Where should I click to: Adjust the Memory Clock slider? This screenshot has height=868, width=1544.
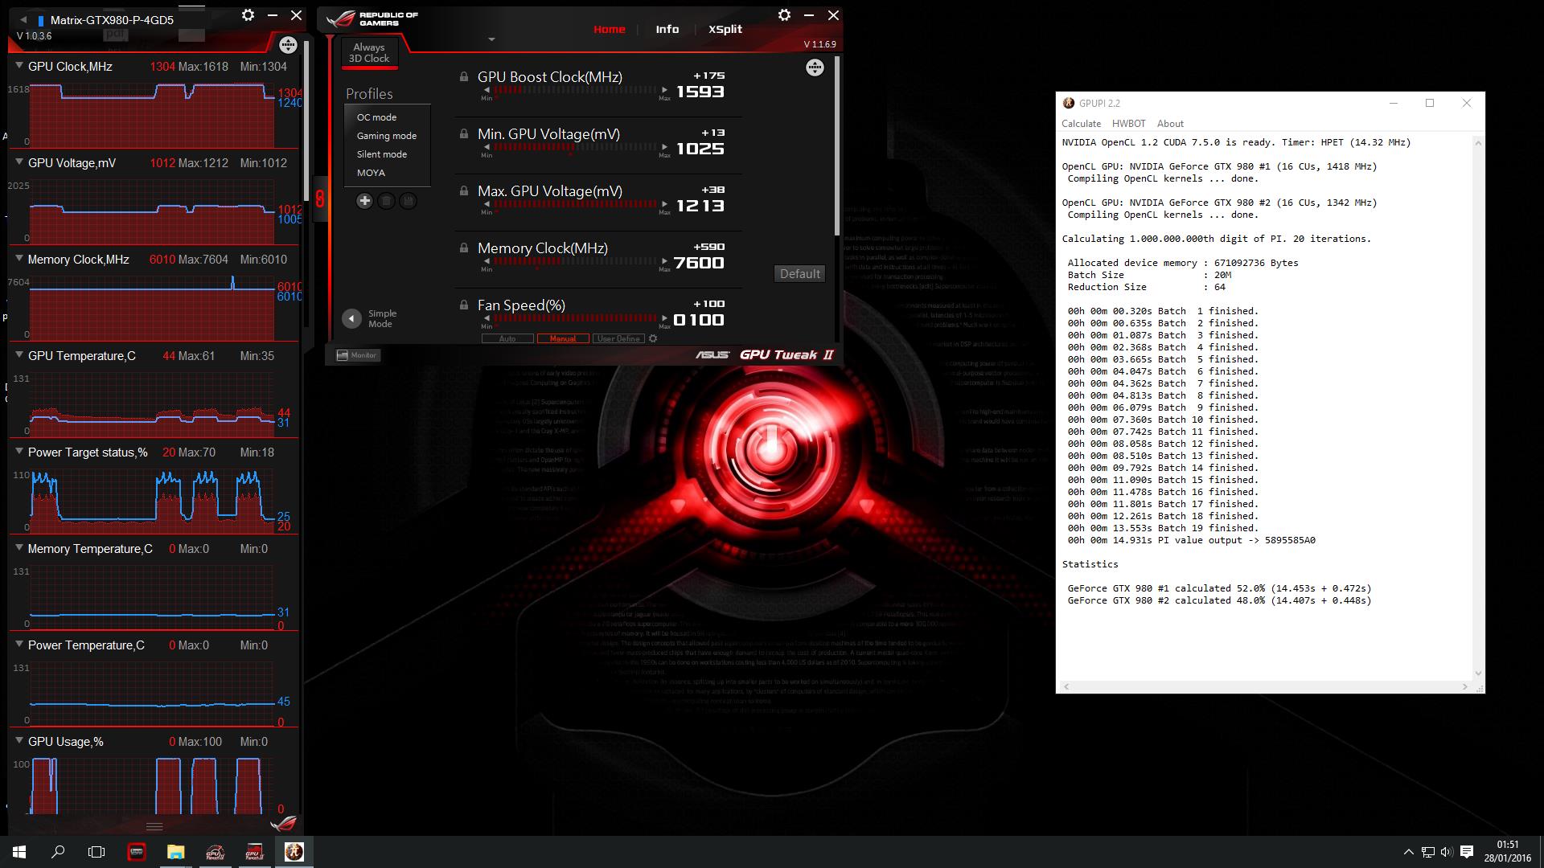coord(575,261)
